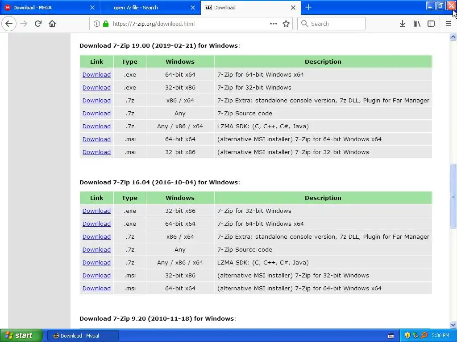Download 7-Zip 16.04 32-bit x86 .exe
Viewport: 457px width, 342px height.
click(96, 211)
